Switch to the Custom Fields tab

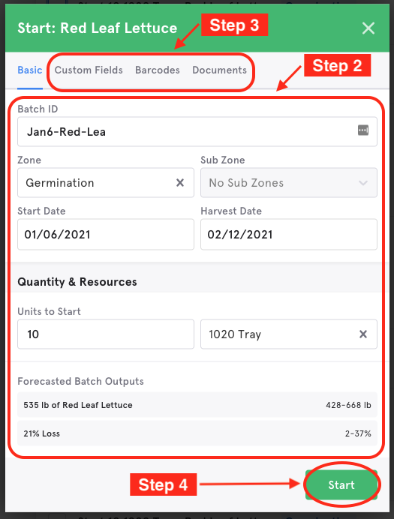tap(89, 70)
